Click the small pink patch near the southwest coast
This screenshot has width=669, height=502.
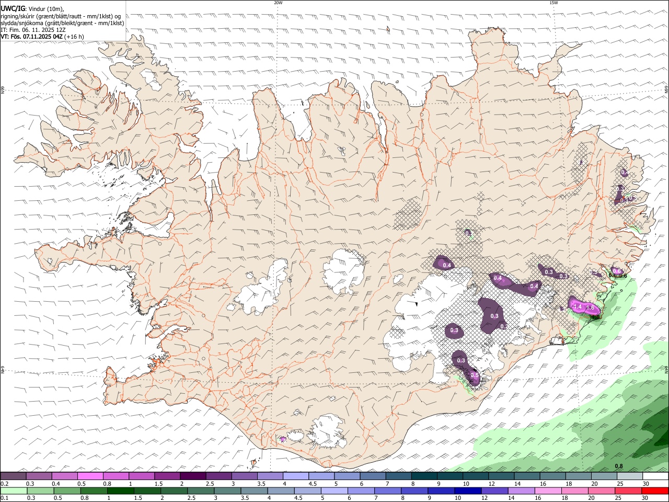tap(283, 439)
